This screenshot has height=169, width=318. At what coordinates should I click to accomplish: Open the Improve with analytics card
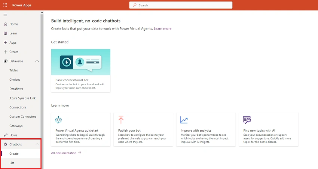[206, 129]
